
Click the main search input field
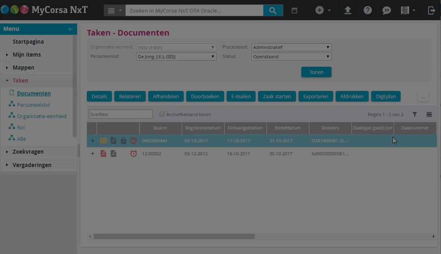[194, 11]
